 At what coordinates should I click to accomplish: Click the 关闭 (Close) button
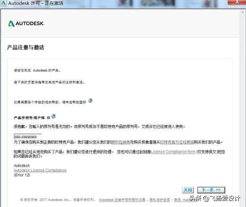[188, 190]
